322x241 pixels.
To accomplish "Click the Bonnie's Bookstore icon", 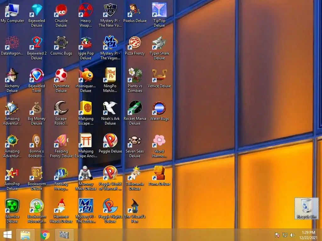I will point(36,146).
